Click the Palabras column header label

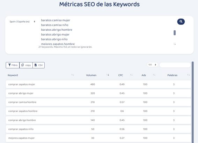click(x=173, y=75)
